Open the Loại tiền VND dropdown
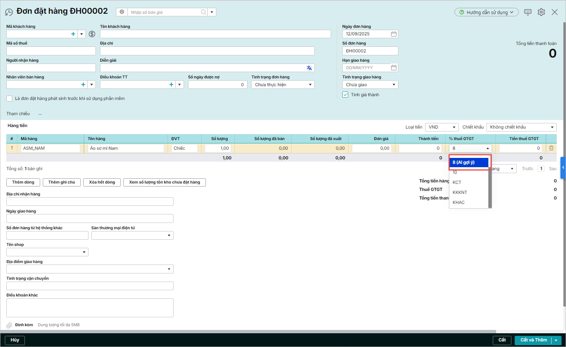Image resolution: width=566 pixels, height=347 pixels. (x=442, y=127)
